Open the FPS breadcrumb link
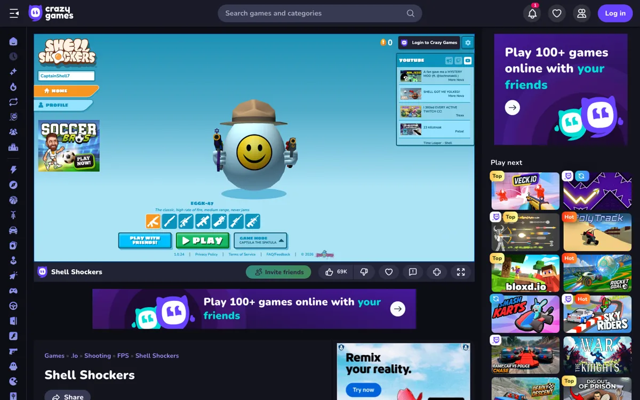Screen dimensions: 640x400 tap(123, 356)
